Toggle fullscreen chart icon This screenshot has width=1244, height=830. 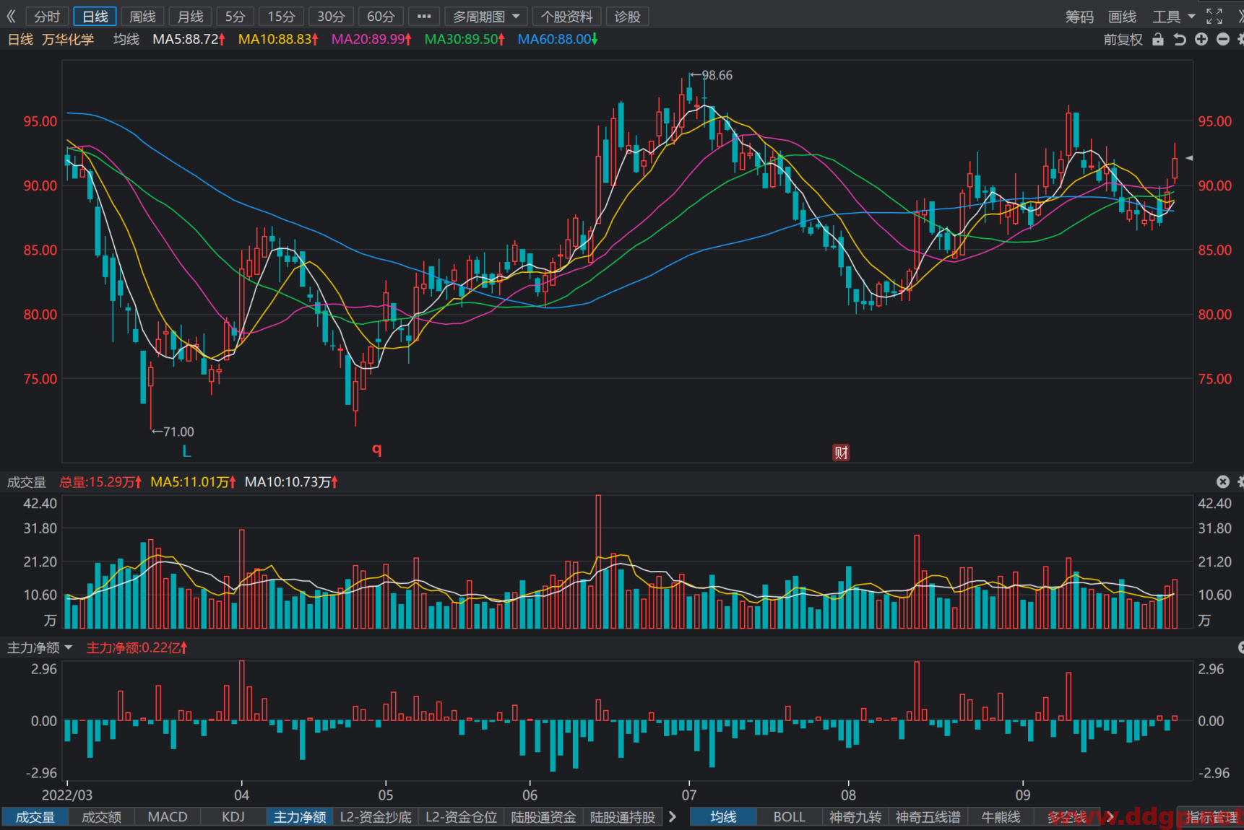1214,16
